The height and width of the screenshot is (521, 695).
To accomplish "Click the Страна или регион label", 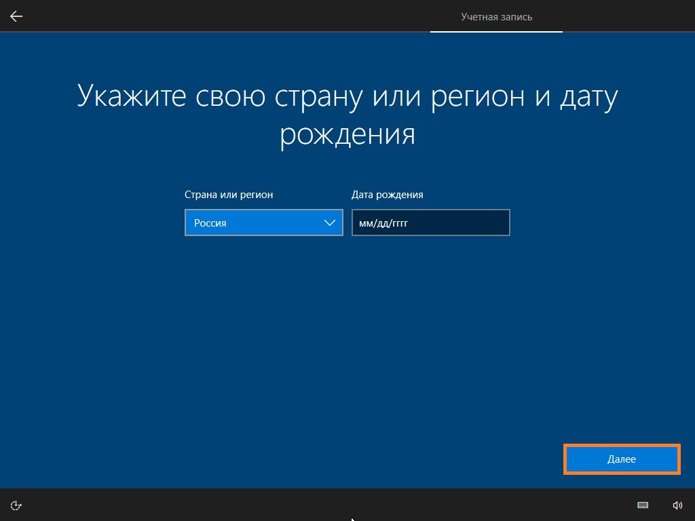I will [x=229, y=195].
